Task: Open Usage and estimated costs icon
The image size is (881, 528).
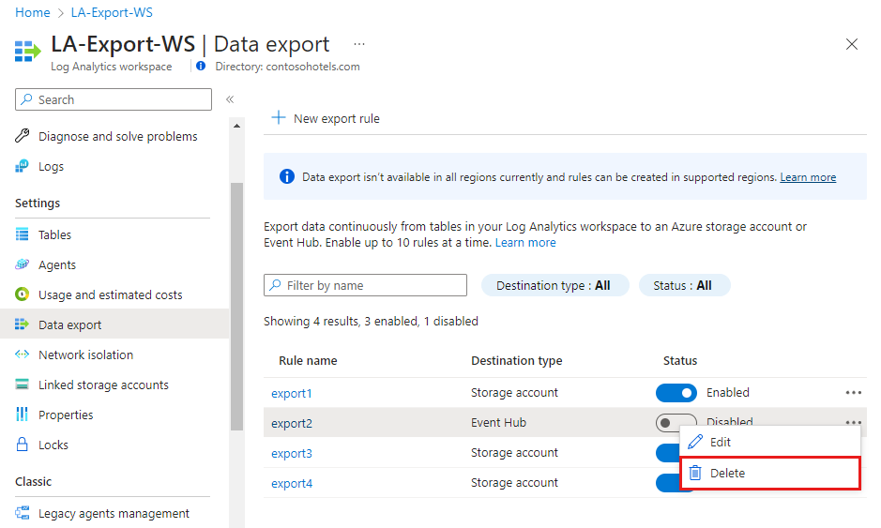Action: (23, 294)
